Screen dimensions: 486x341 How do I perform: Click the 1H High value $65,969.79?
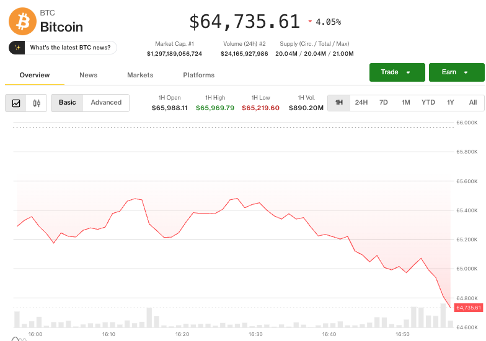coord(214,108)
